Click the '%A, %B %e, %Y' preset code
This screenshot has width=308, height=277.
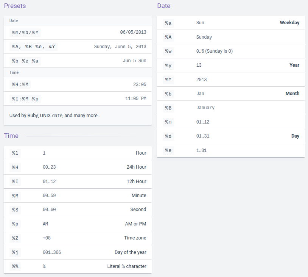click(33, 47)
